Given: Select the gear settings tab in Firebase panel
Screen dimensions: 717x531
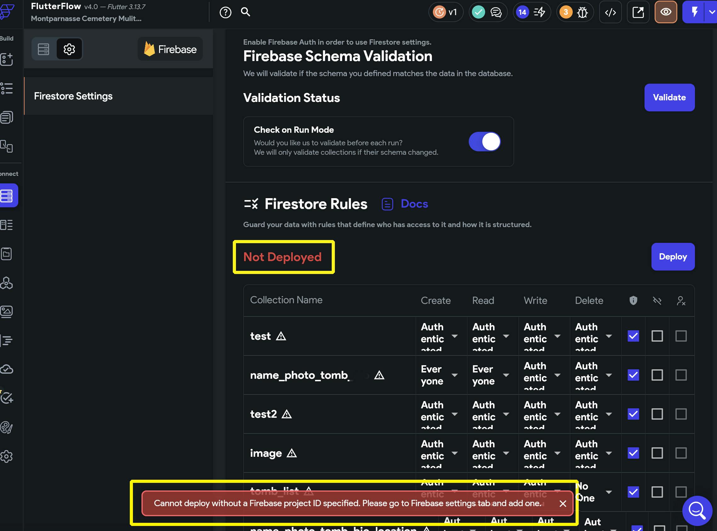Looking at the screenshot, I should [x=69, y=49].
